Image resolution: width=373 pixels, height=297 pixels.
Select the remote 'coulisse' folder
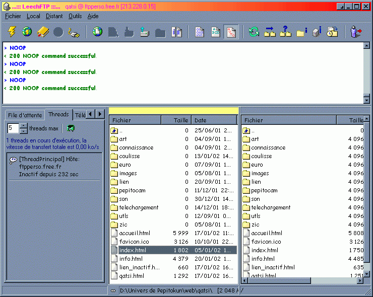[x=258, y=156]
